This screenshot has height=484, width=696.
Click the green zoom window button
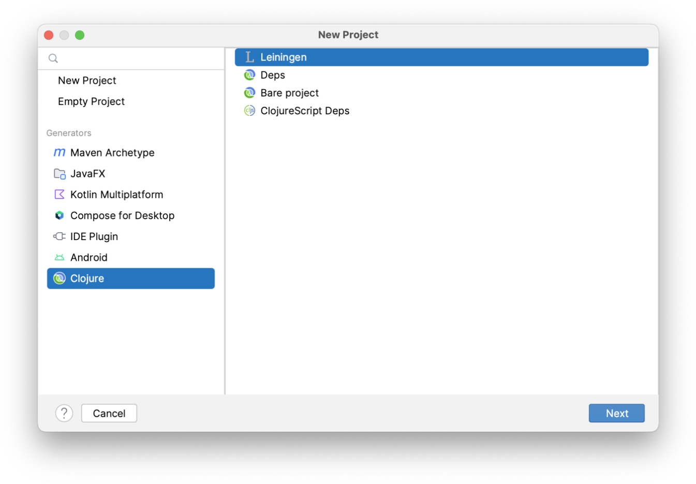80,35
